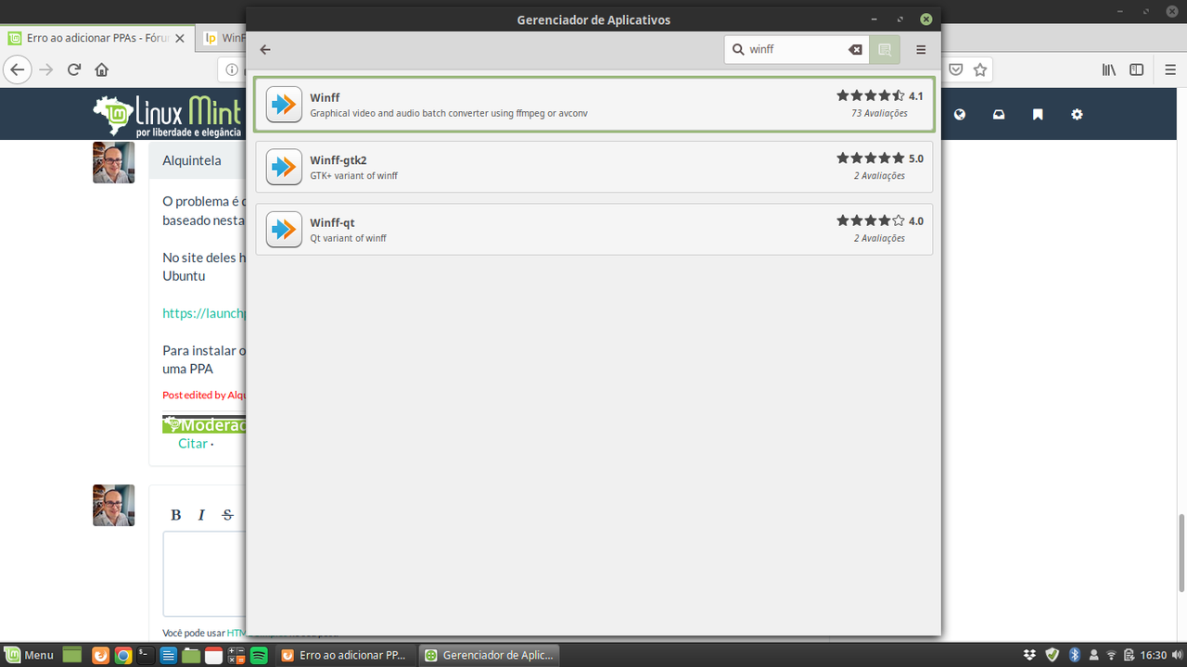The height and width of the screenshot is (667, 1187).
Task: Open the Software Manager hamburger menu
Action: 921,50
